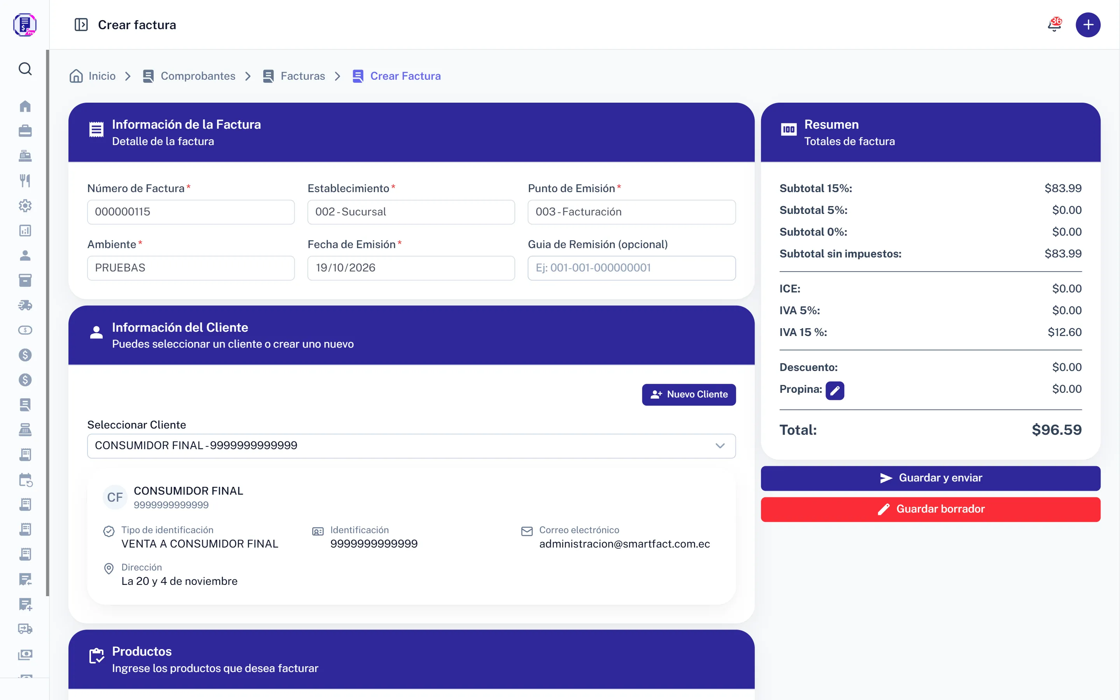Open the fast delivery truck sidebar icon
Image resolution: width=1120 pixels, height=700 pixels.
point(25,305)
